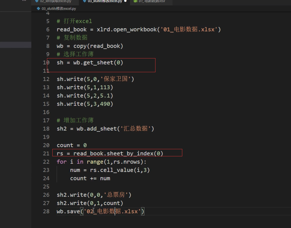Click string '01_电影数据.xlsx' on line 6
Image resolution: width=291 pixels, height=228 pixels.
189,30
